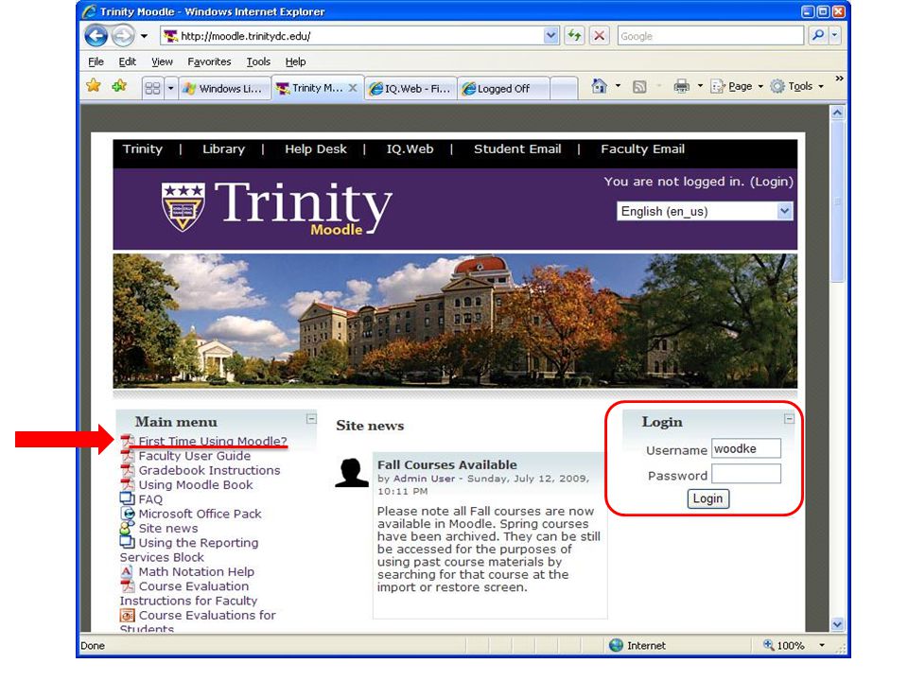Click PDF icon beside Faculty User Guide
Screen dimensions: 908x681
point(127,456)
